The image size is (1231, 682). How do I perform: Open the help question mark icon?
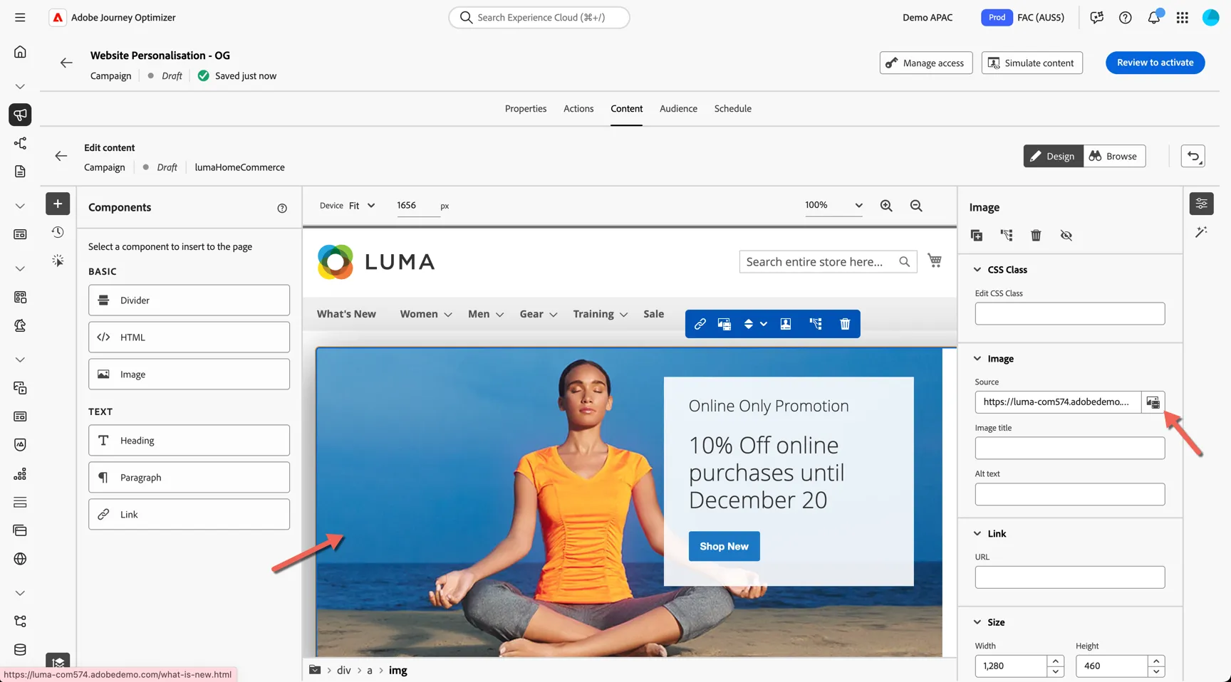[x=1126, y=17]
